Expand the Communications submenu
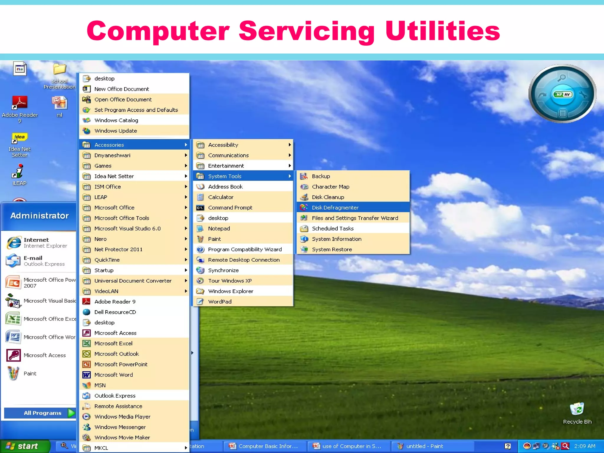 point(243,155)
